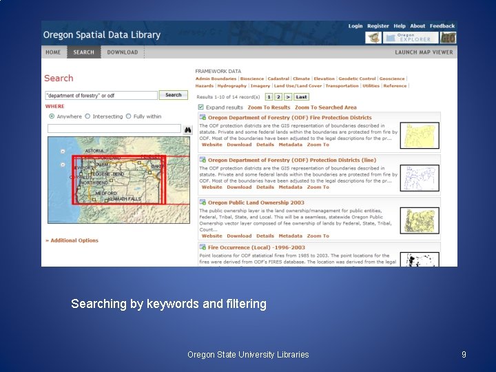496x372 pixels.
Task: Expand Additional Options section
Action: [72, 240]
